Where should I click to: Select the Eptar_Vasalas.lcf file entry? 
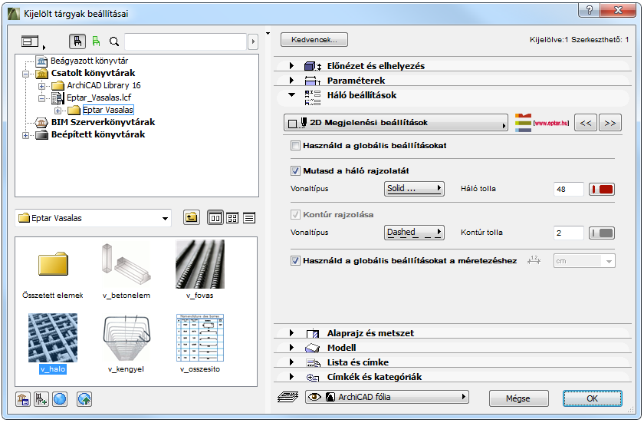pyautogui.click(x=99, y=97)
